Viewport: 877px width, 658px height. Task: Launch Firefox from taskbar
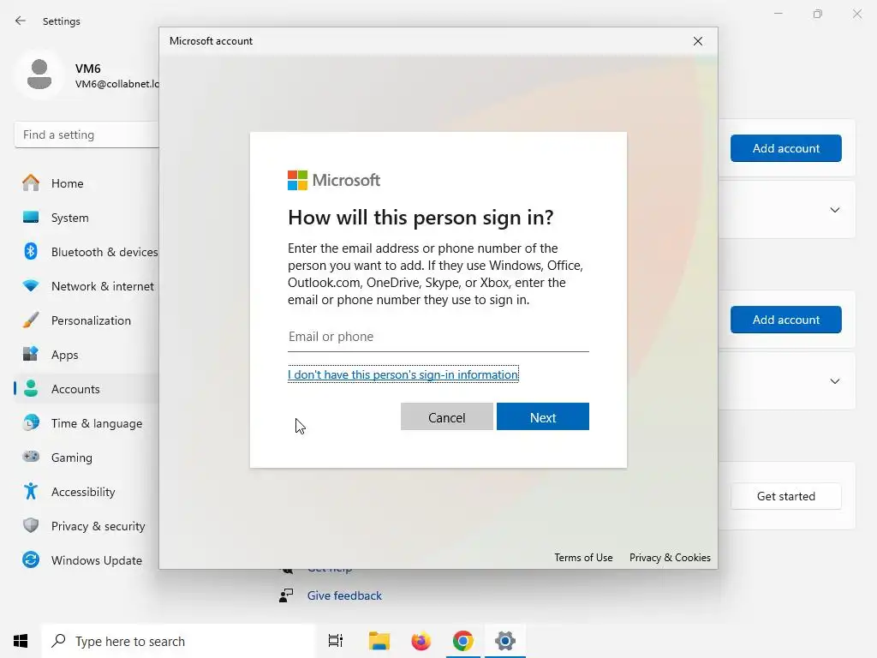(x=421, y=641)
